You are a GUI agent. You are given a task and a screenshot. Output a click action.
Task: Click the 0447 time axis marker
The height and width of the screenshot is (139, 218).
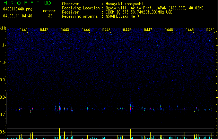148,30
